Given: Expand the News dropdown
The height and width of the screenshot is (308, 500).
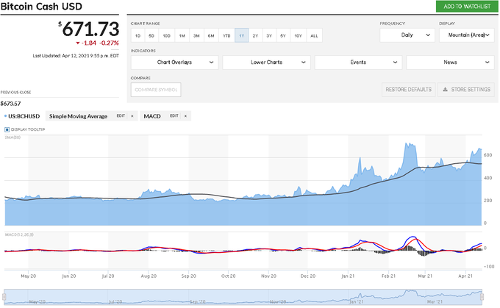Looking at the screenshot, I should [x=450, y=62].
